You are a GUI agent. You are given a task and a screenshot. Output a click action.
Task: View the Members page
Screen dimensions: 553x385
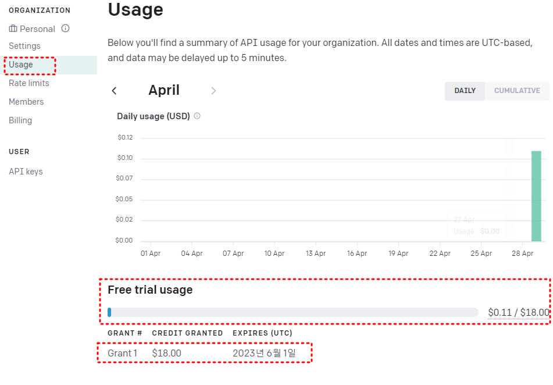(26, 102)
